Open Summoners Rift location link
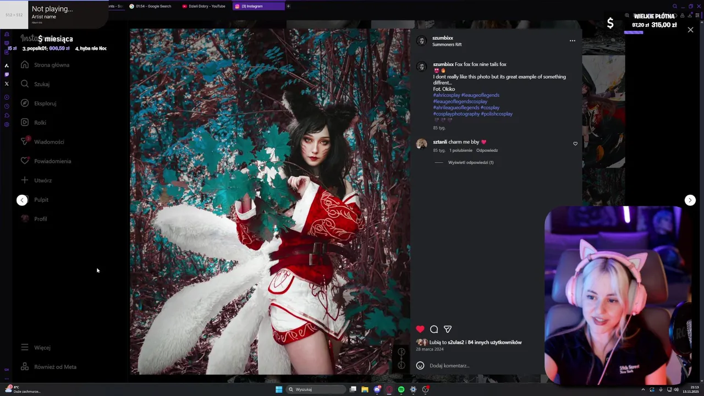 447,45
